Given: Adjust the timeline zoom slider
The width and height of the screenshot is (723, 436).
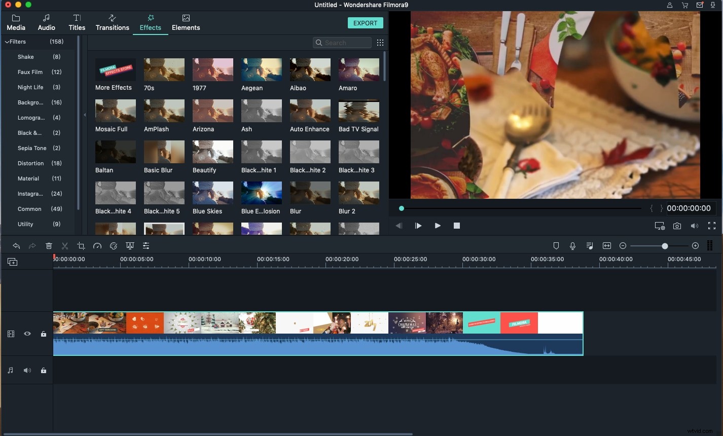Looking at the screenshot, I should pyautogui.click(x=665, y=246).
